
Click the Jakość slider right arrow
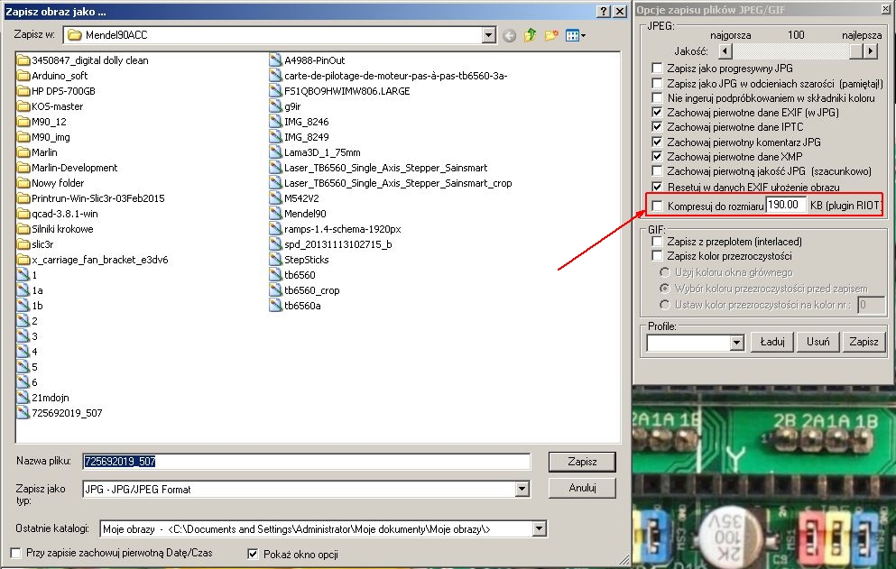[871, 51]
